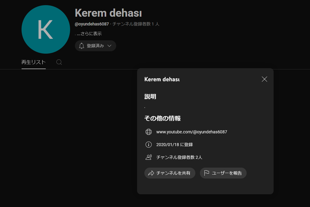Click the channel search magnifier icon
The width and height of the screenshot is (310, 207).
point(59,62)
